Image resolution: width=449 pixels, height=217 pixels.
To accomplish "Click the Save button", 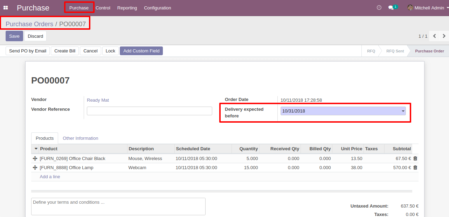I will click(14, 36).
